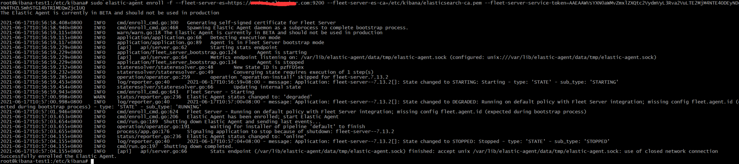739x164 pixels.
Task: Click the 'Agent is in Fleet Server bootstrap mode' line
Action: coord(267,43)
